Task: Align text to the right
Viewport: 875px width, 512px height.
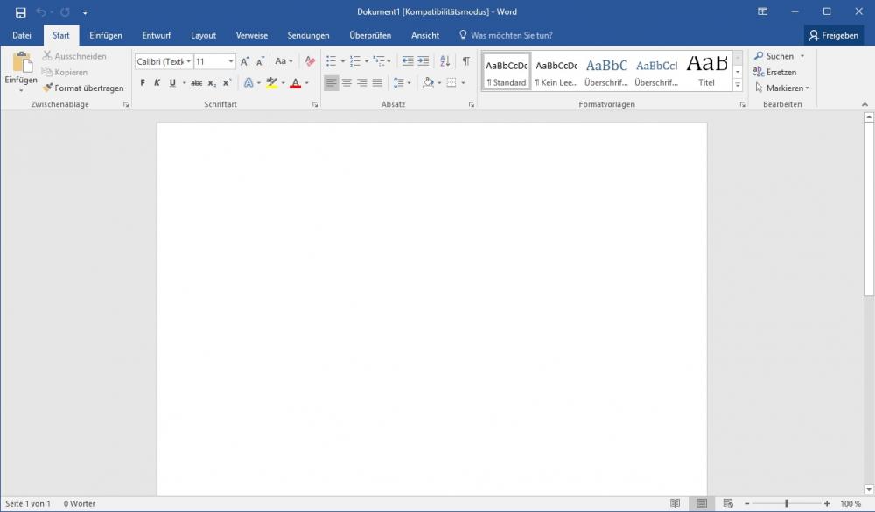Action: coord(361,83)
